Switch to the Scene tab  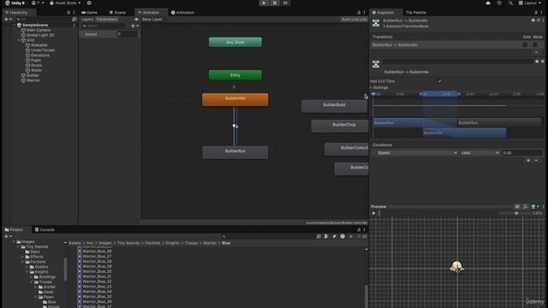117,12
